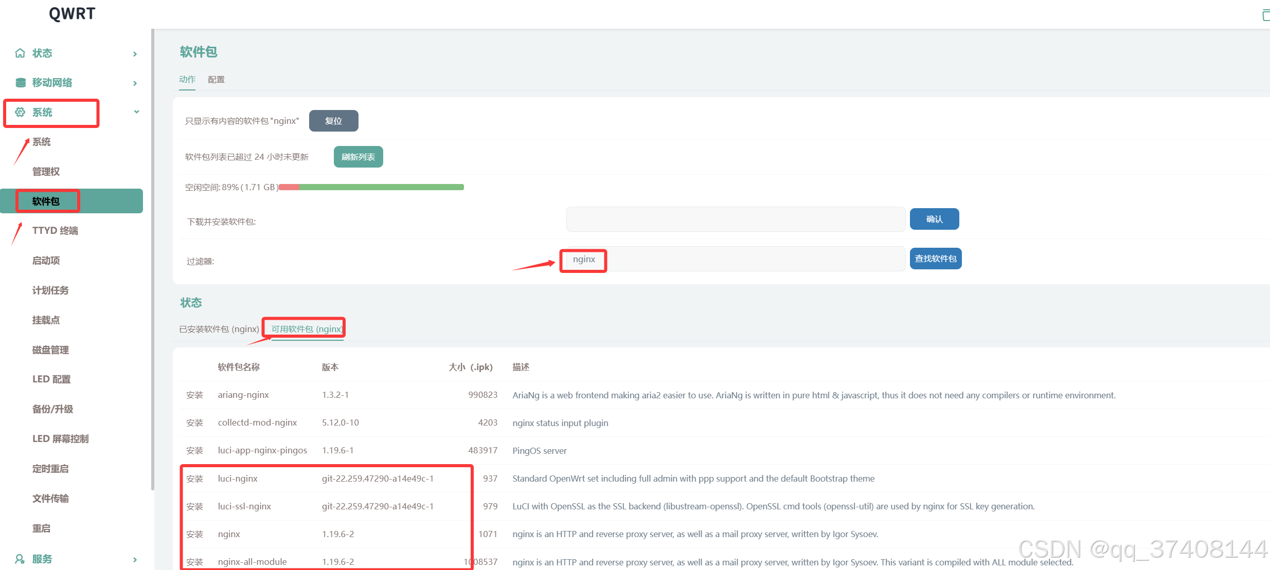Image resolution: width=1270 pixels, height=570 pixels.
Task: Collapse the 系统 menu chevron
Action: [136, 112]
